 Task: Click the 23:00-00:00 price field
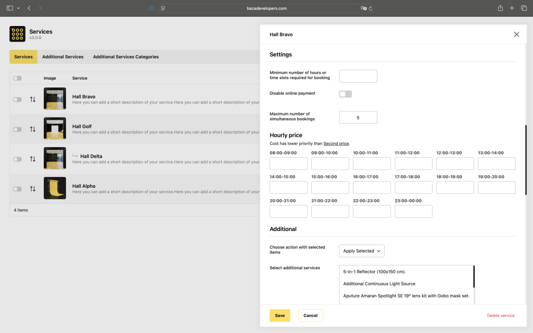[413, 211]
